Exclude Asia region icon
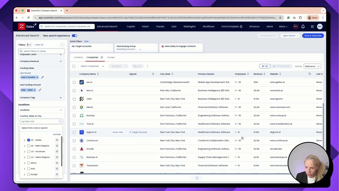The image size is (339, 191). coord(57,169)
